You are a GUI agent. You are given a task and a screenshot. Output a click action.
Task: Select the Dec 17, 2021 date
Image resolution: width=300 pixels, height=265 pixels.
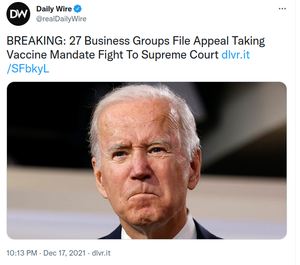pyautogui.click(x=64, y=253)
